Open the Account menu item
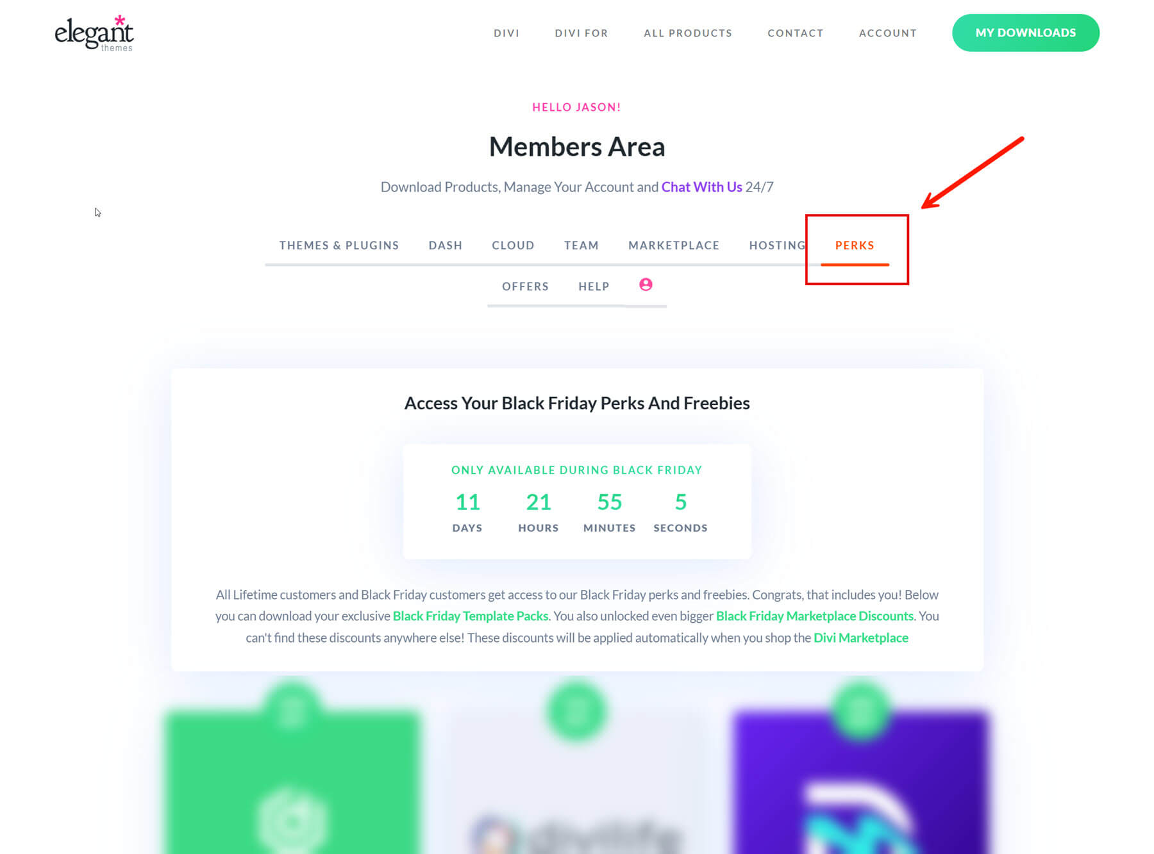Screen dimensions: 1154x854 887,33
